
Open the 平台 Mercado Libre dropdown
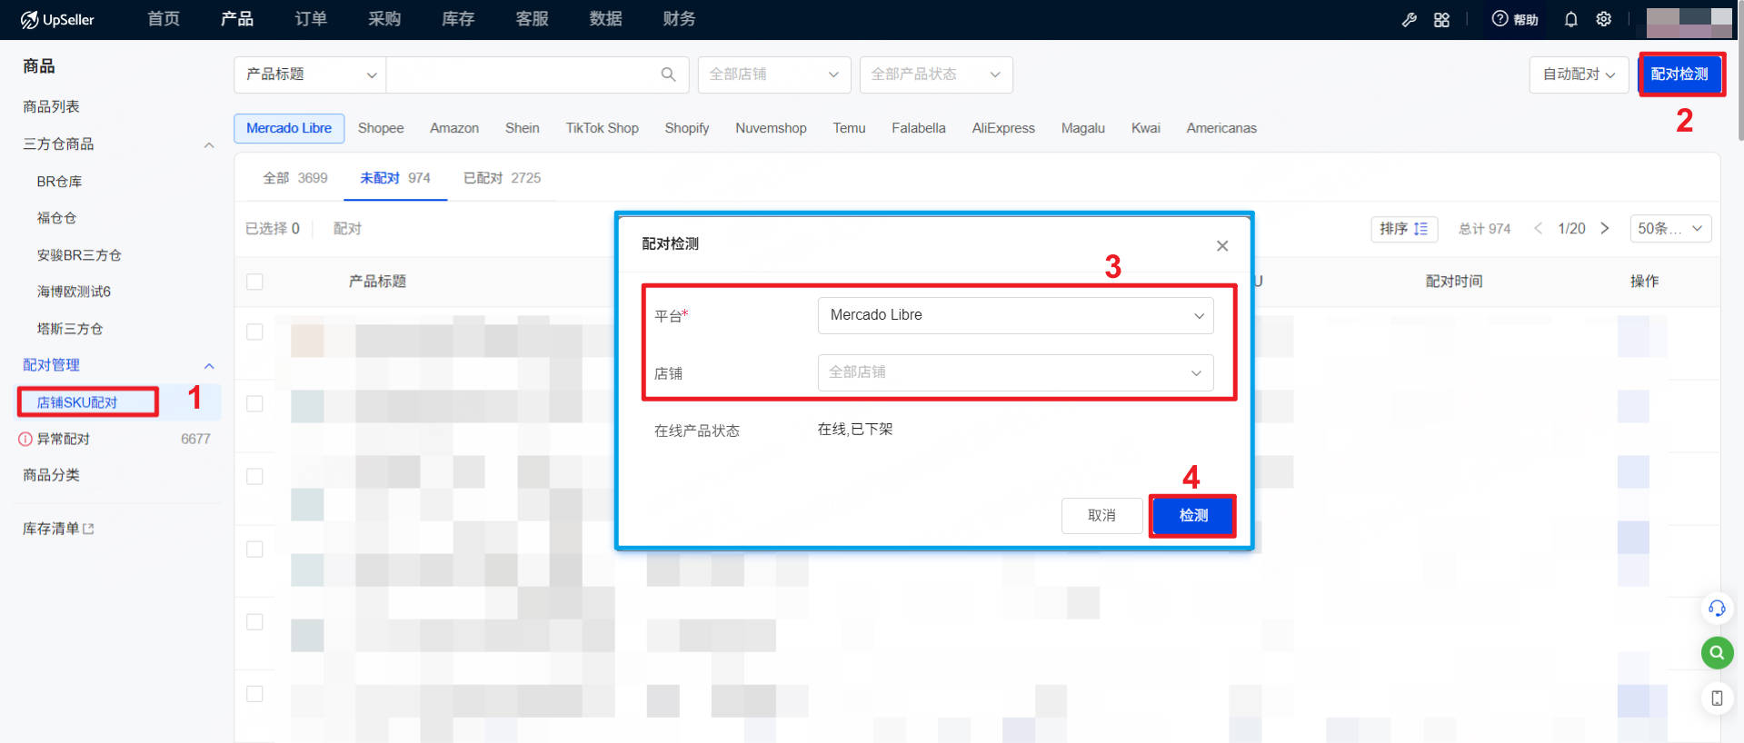(1015, 315)
